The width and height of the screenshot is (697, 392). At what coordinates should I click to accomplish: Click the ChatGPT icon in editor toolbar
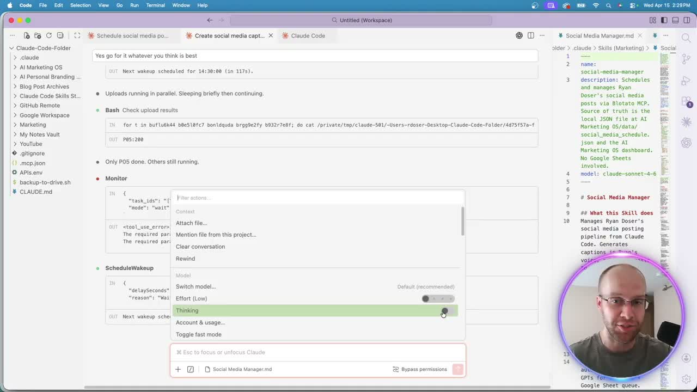pyautogui.click(x=519, y=35)
